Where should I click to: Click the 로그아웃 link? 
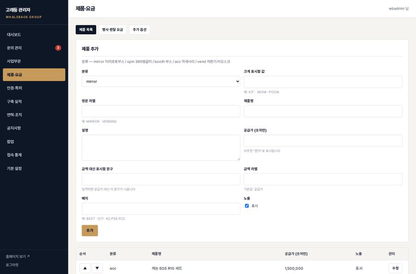[x=12, y=265]
